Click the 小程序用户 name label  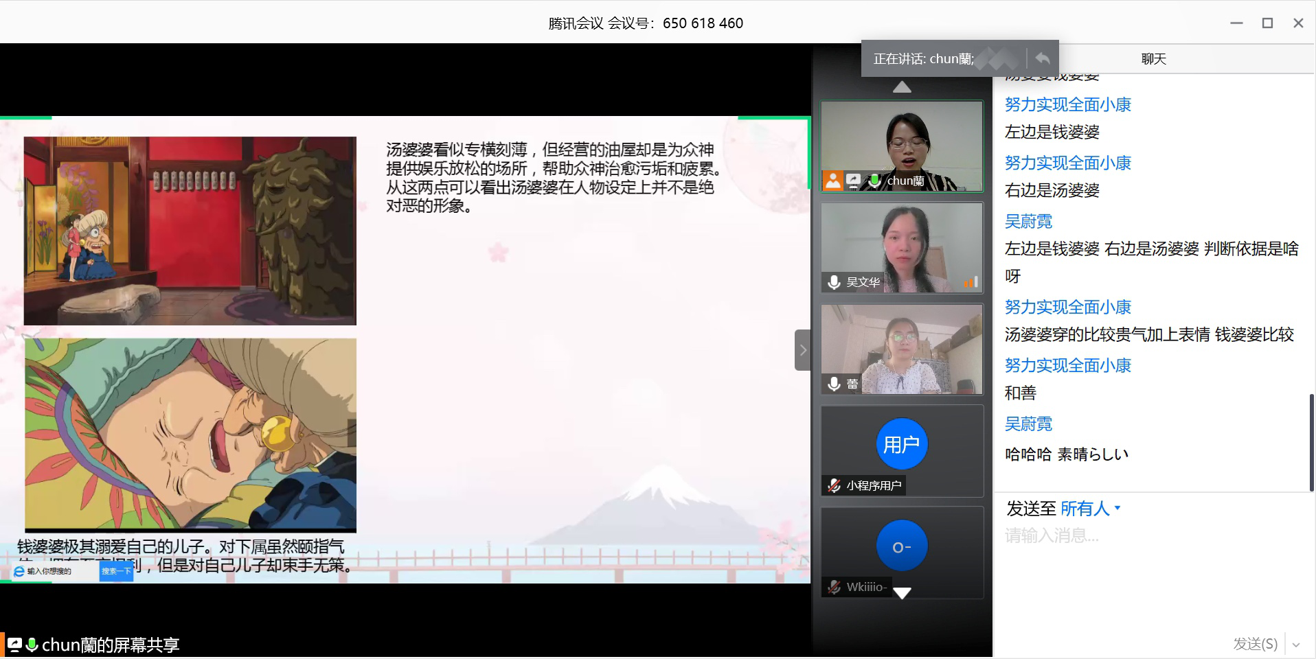pos(874,485)
